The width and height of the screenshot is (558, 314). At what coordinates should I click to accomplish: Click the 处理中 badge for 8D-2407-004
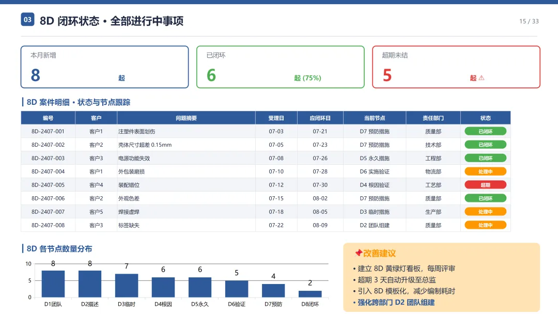[x=485, y=171]
